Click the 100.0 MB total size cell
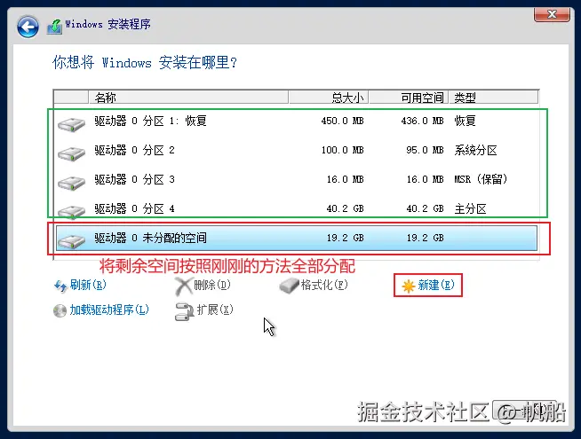 pyautogui.click(x=342, y=150)
